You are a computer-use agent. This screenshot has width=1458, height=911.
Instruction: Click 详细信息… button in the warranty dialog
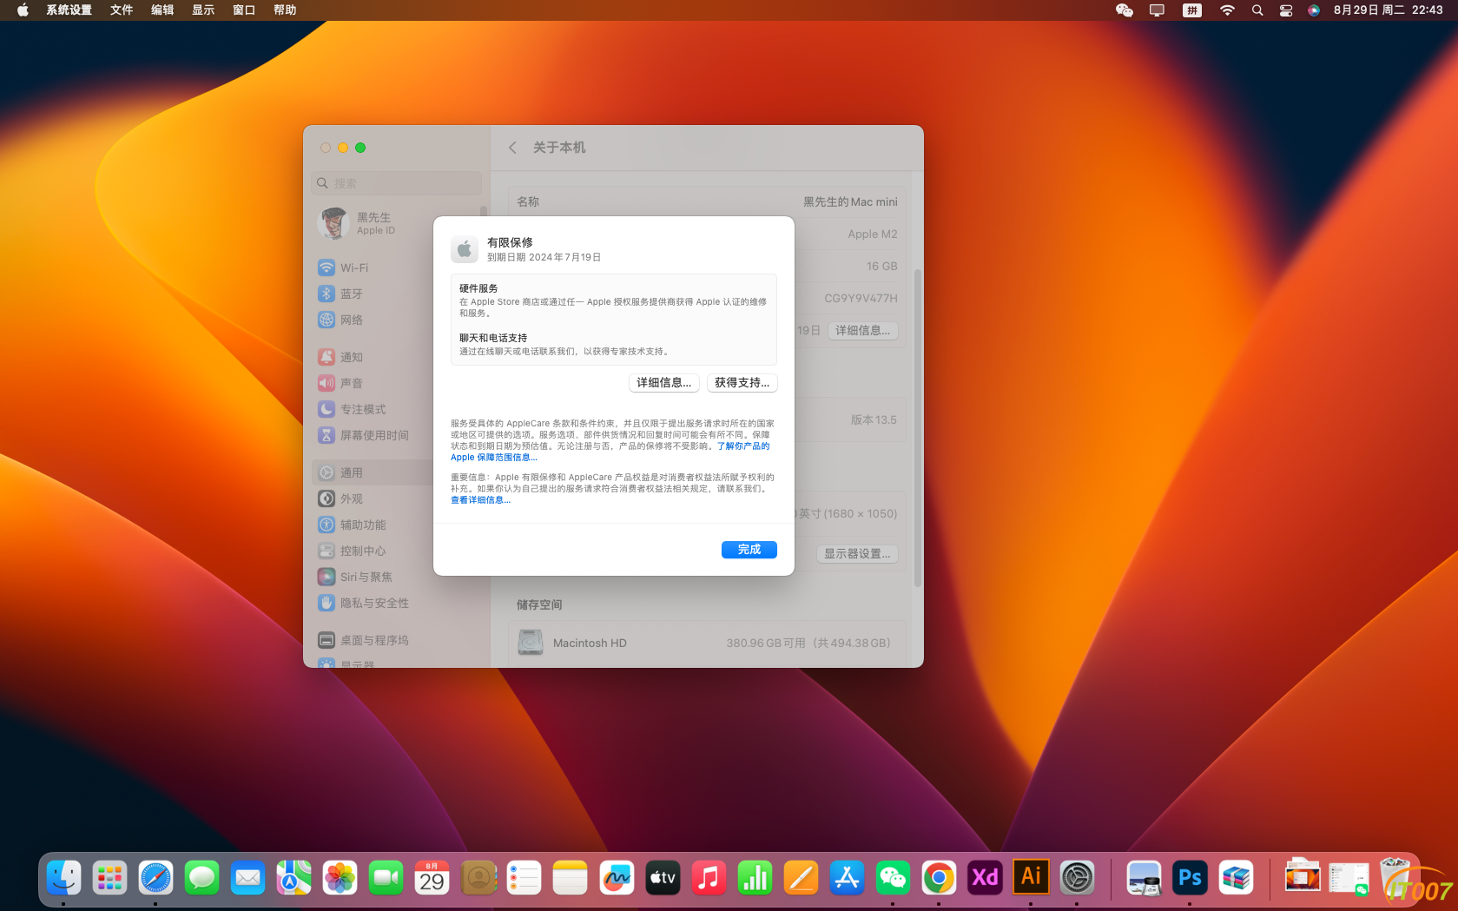663,383
